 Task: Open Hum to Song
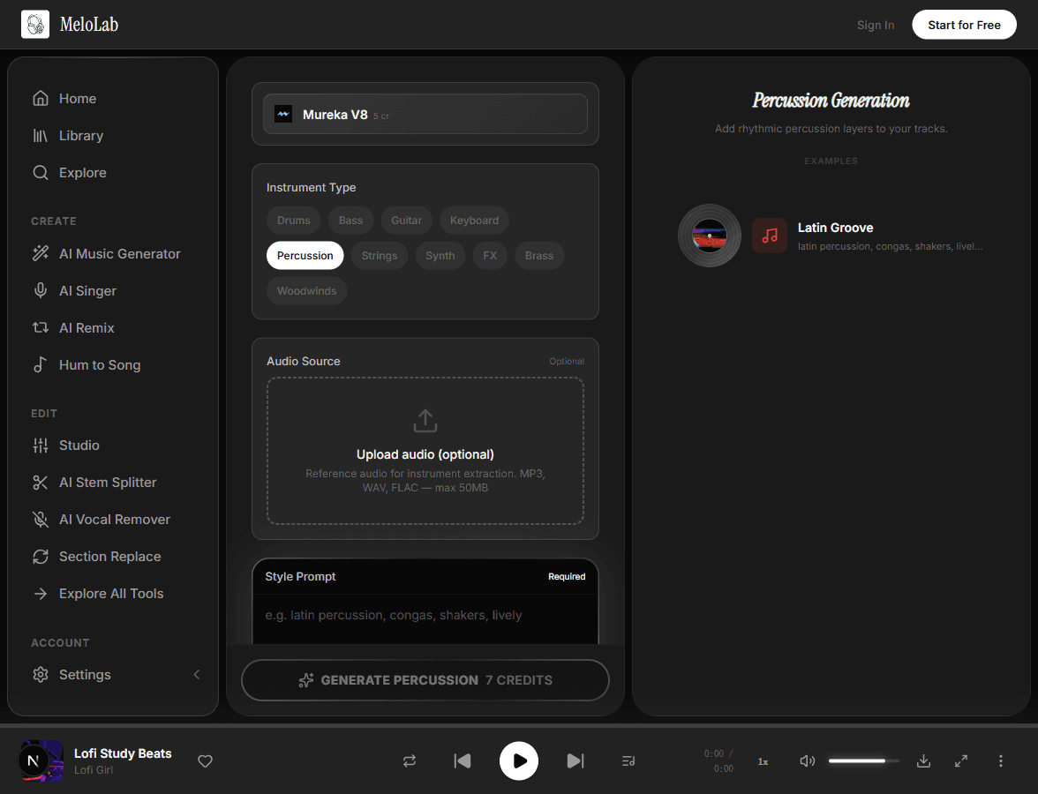[x=86, y=365]
